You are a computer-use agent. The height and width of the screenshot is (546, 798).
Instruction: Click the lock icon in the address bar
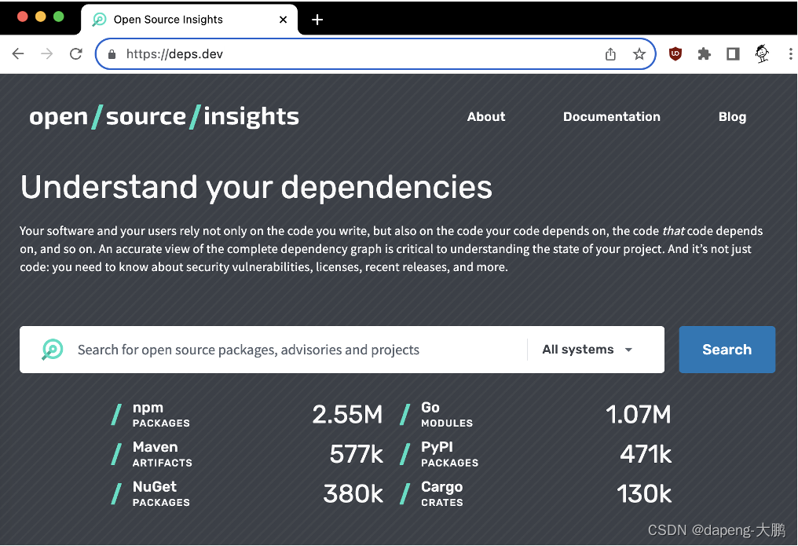coord(112,54)
